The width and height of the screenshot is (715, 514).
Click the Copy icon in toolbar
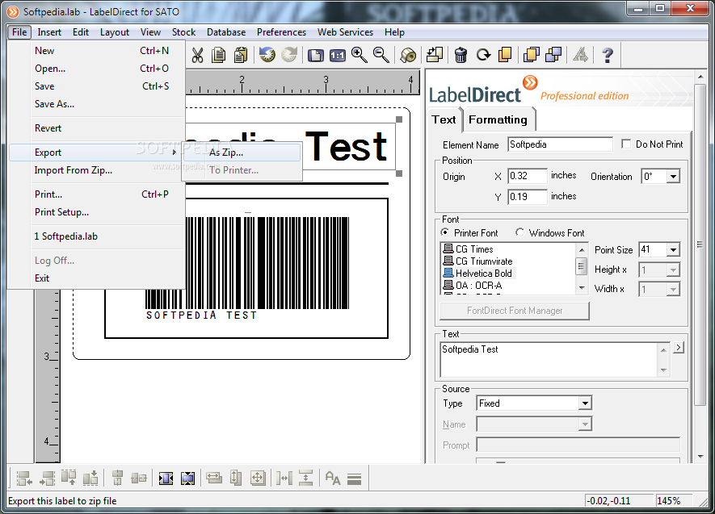point(219,55)
